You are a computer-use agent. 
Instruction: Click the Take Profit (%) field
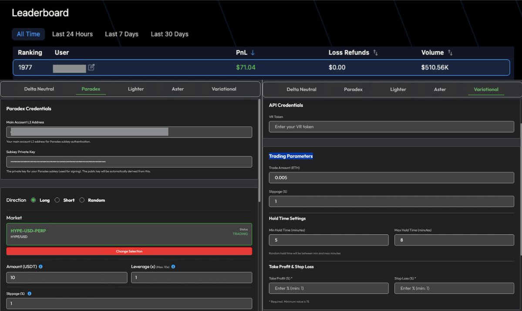[329, 288]
